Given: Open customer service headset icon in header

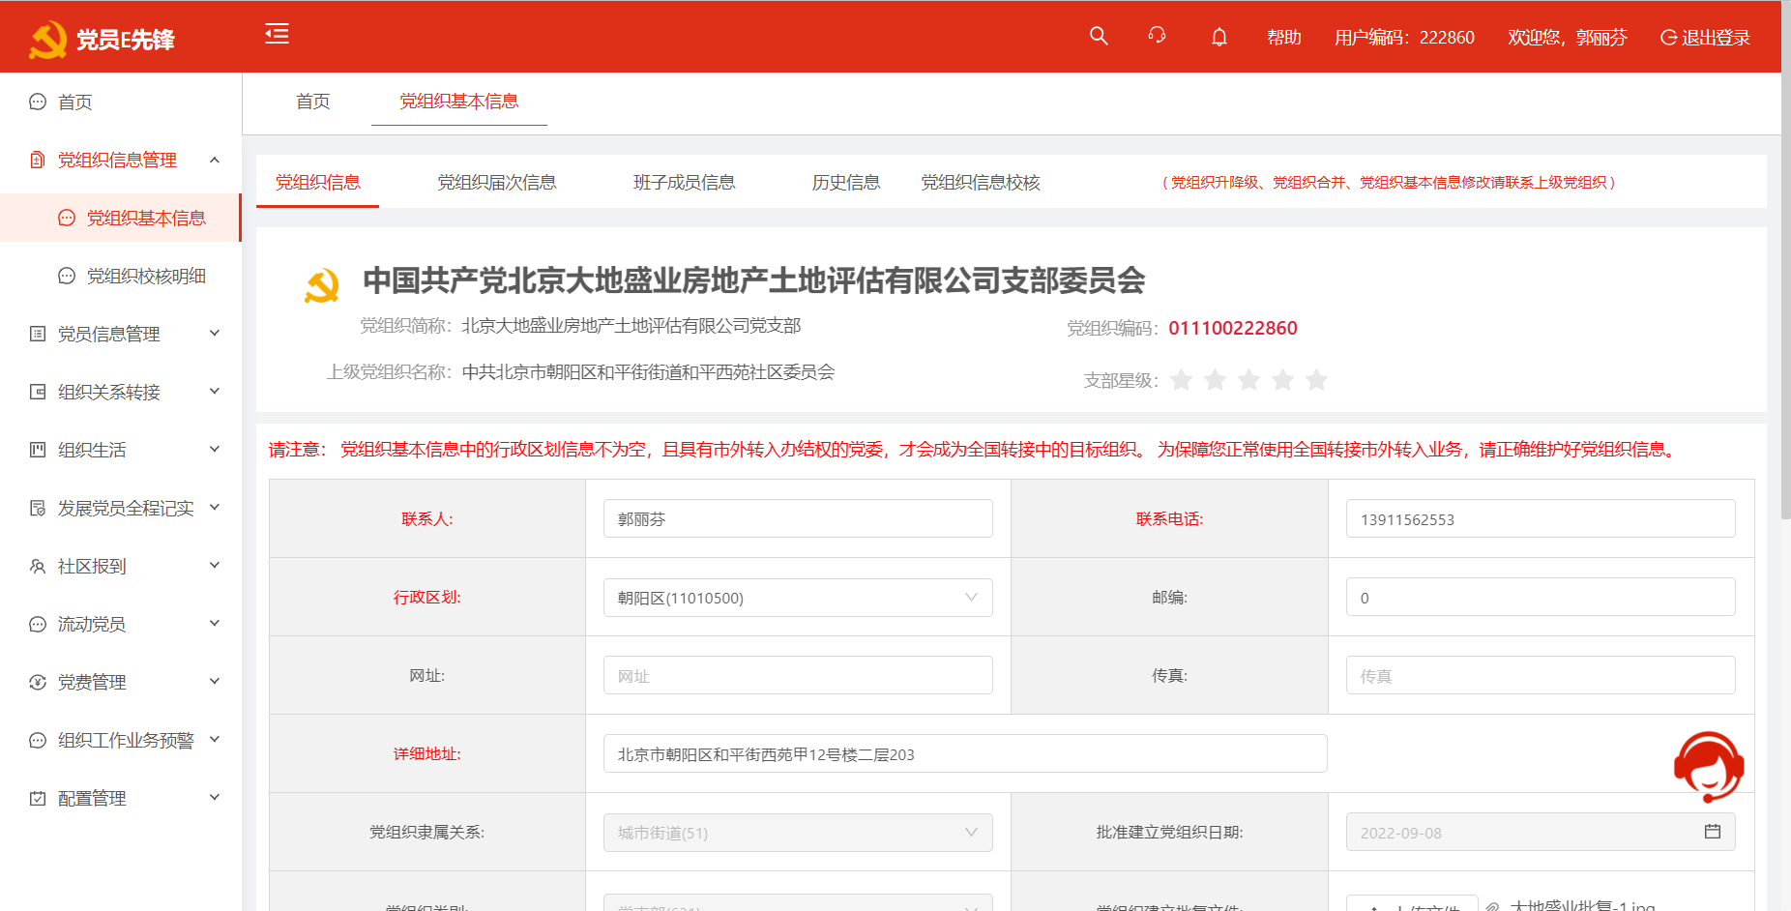Looking at the screenshot, I should [x=1157, y=37].
